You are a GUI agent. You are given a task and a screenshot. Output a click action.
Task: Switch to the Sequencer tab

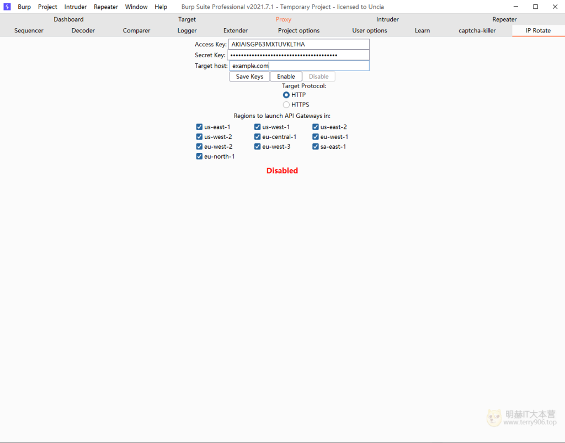pyautogui.click(x=29, y=31)
